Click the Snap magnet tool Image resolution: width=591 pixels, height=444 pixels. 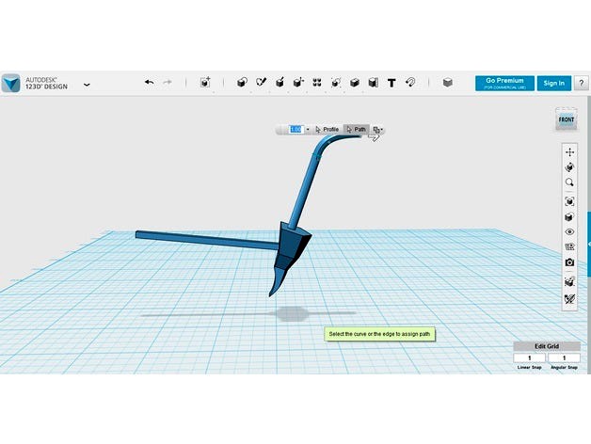[410, 83]
